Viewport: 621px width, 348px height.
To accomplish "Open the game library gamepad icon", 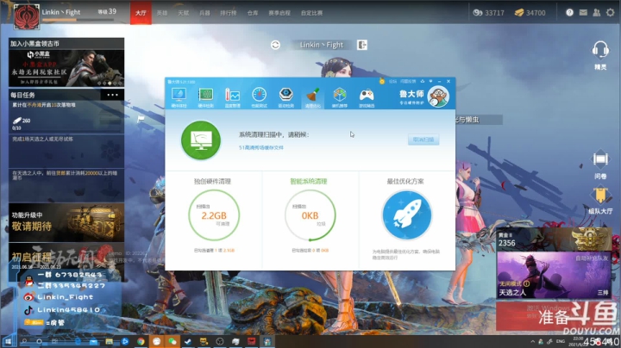I will (367, 97).
